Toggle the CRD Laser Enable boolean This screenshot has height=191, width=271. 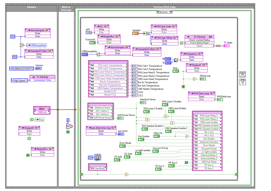click(x=171, y=112)
